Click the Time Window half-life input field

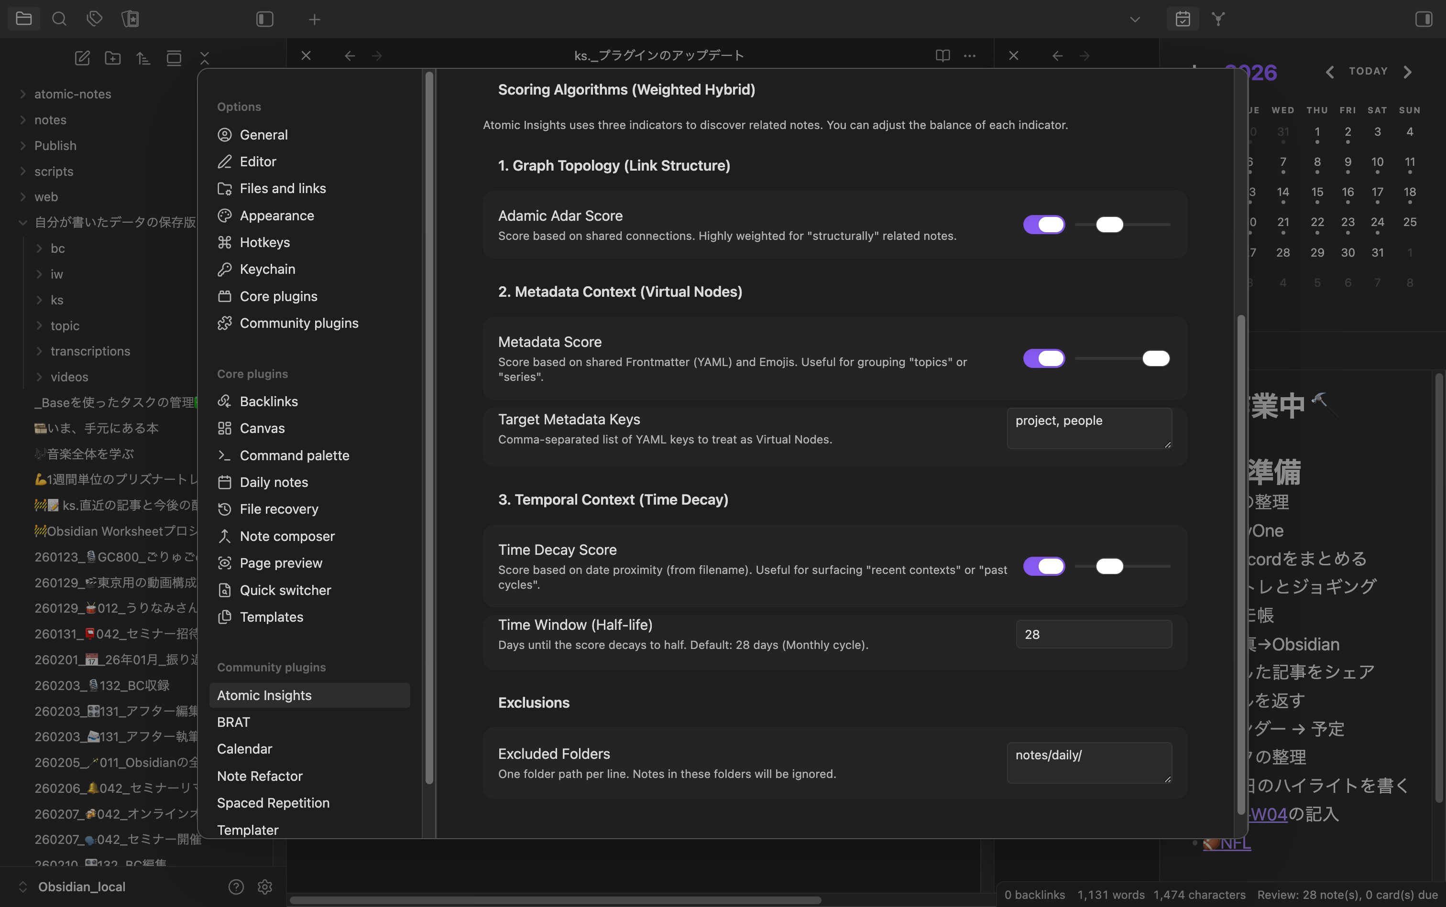(1093, 634)
